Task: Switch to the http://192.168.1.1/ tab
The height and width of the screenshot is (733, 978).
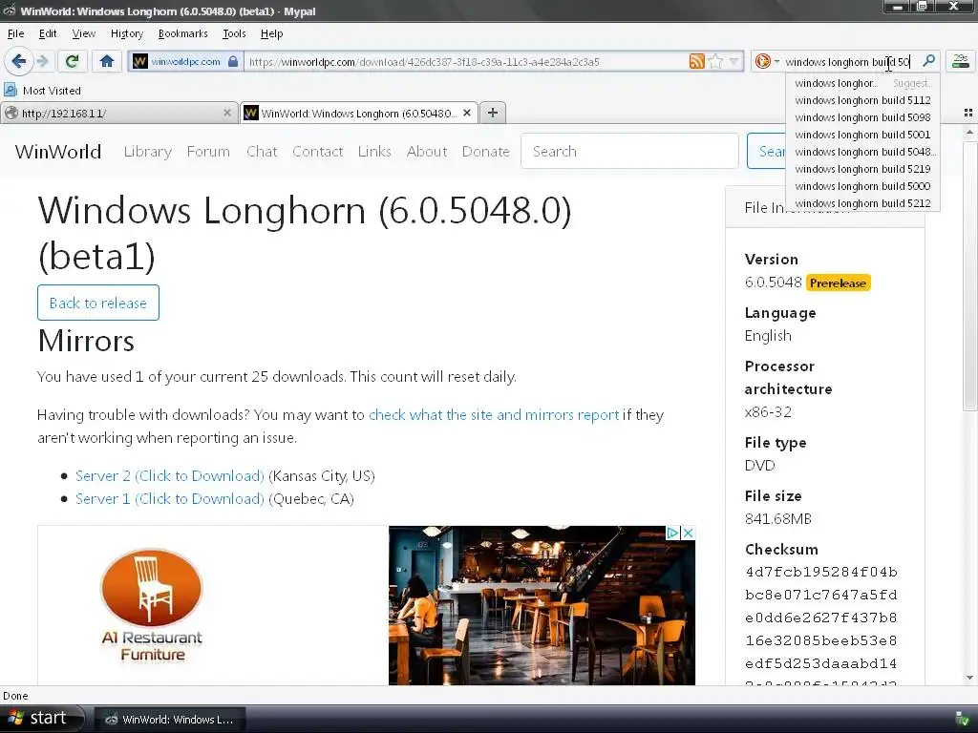Action: 118,113
